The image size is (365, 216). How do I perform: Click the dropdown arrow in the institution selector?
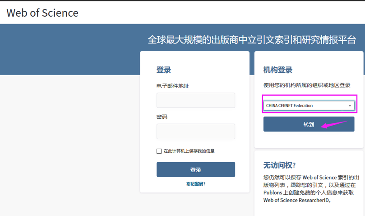point(350,106)
